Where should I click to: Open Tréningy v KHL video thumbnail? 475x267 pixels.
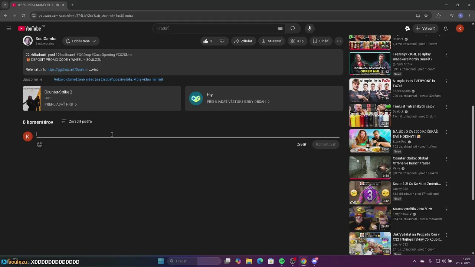[370, 63]
